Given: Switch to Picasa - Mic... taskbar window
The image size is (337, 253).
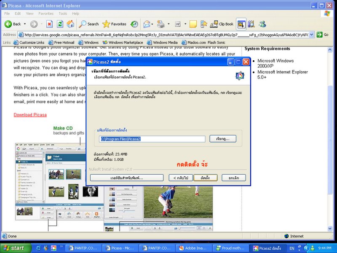Looking at the screenshot, I should point(120,248).
